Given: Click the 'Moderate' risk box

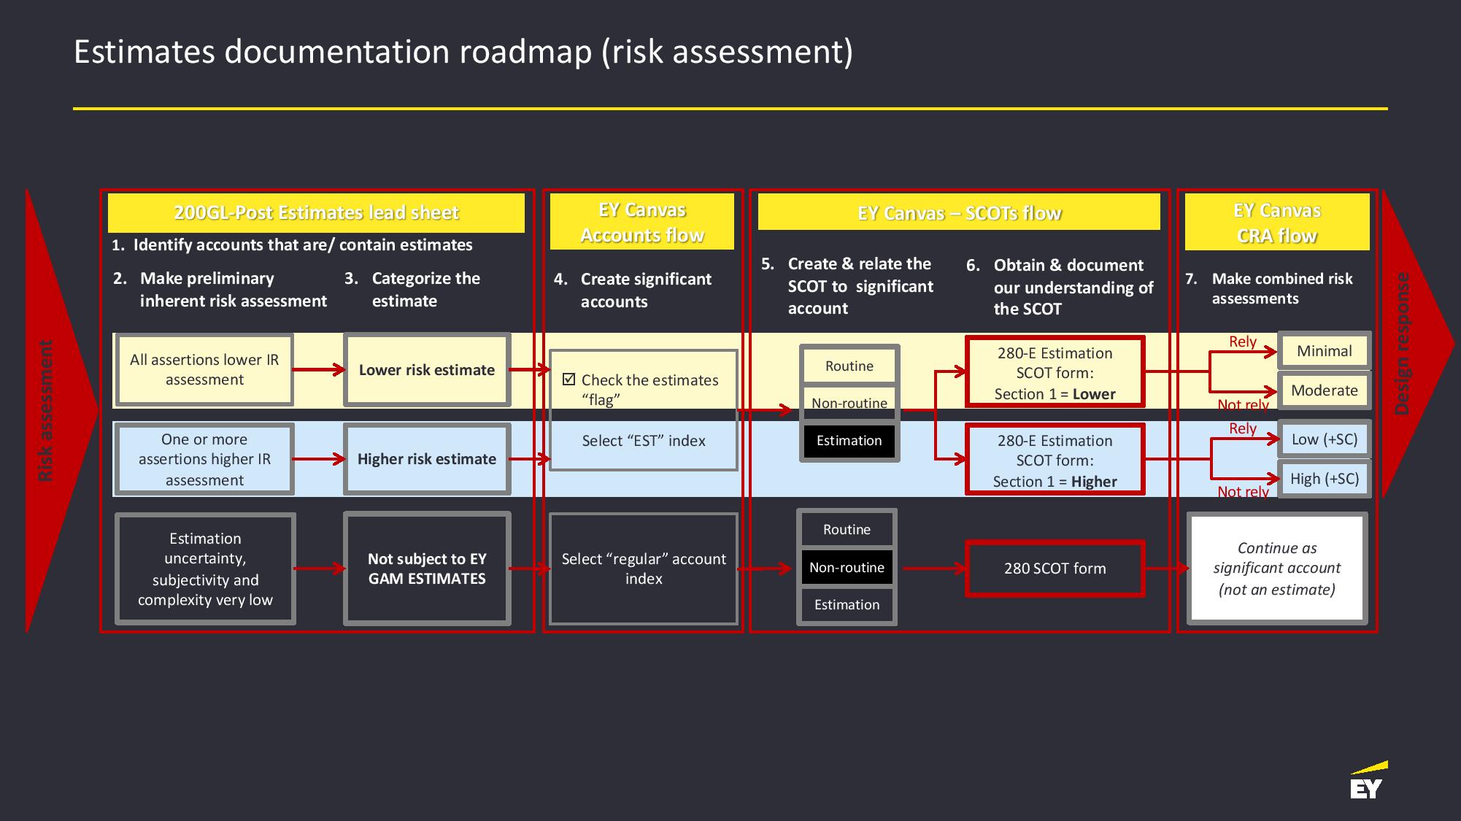Looking at the screenshot, I should 1325,390.
